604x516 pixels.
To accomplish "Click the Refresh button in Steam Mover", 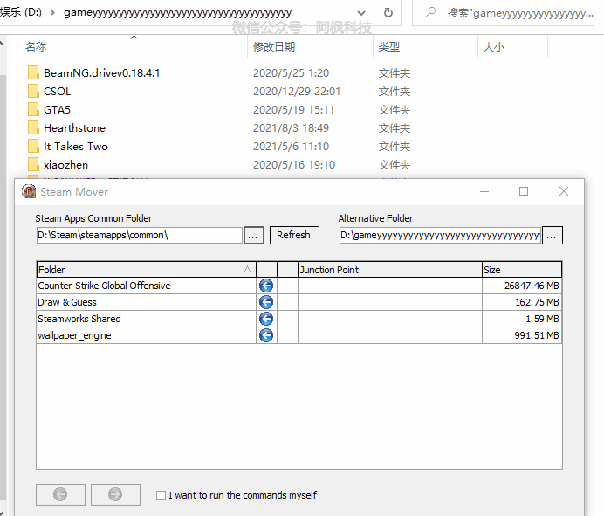I will [x=294, y=235].
